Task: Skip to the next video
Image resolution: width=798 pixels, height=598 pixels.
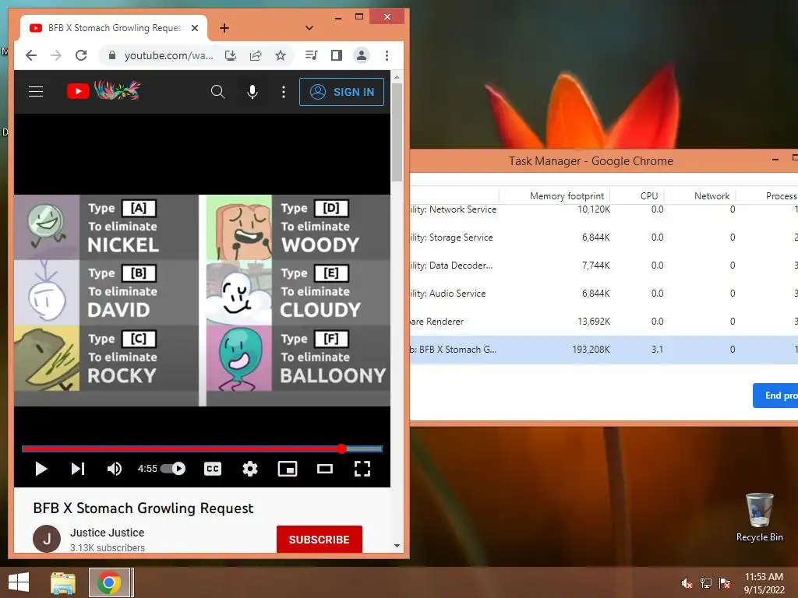Action: pos(78,469)
